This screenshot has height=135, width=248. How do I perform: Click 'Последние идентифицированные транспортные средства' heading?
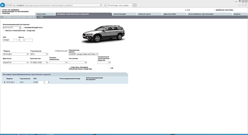pyautogui.click(x=27, y=74)
